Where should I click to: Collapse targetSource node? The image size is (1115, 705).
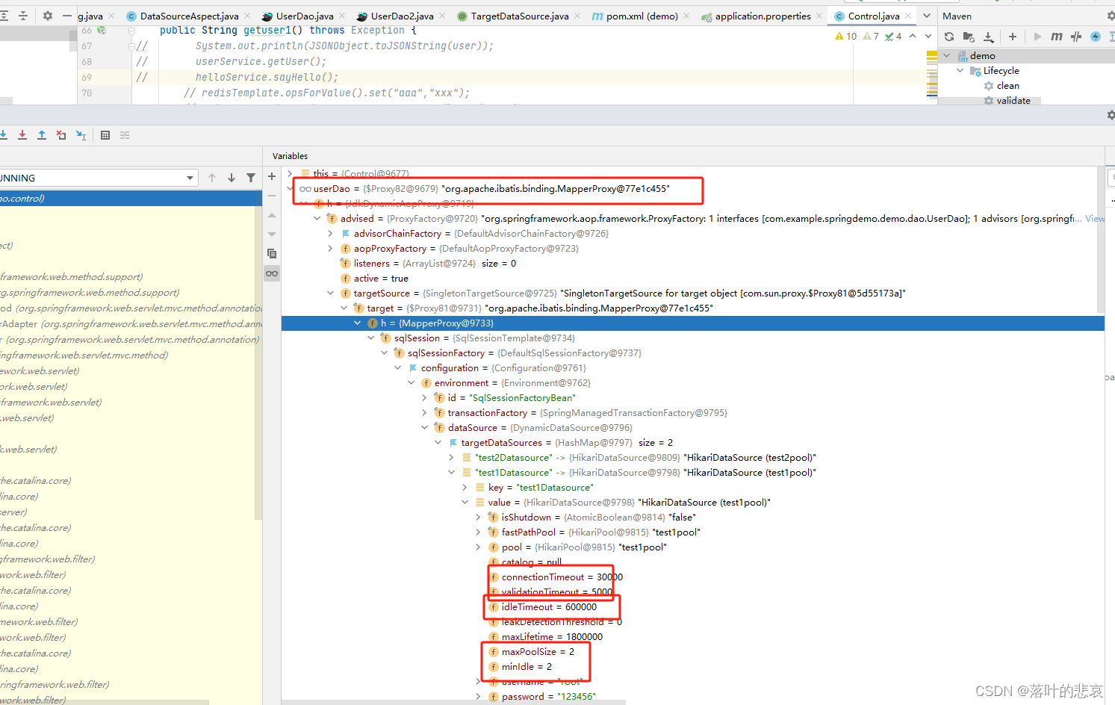coord(330,293)
